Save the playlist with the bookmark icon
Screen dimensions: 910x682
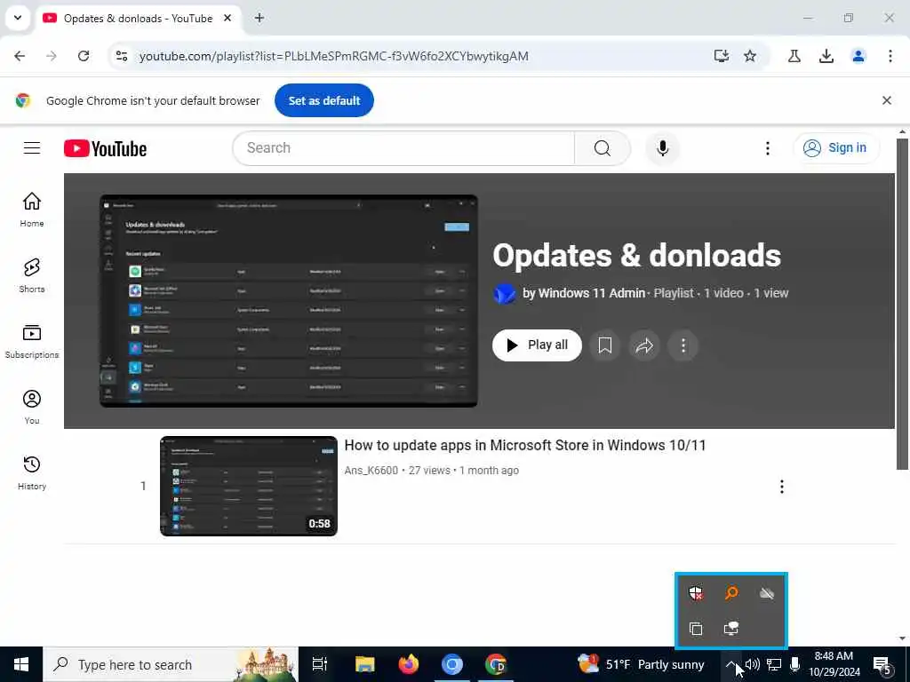click(604, 345)
